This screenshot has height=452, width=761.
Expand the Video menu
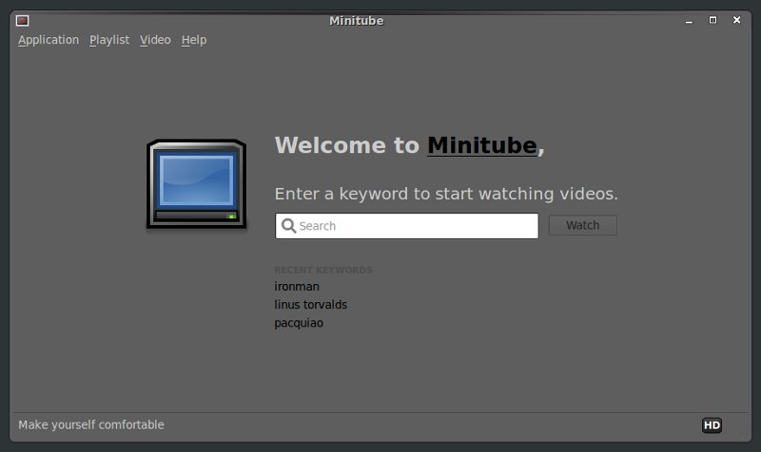(155, 40)
